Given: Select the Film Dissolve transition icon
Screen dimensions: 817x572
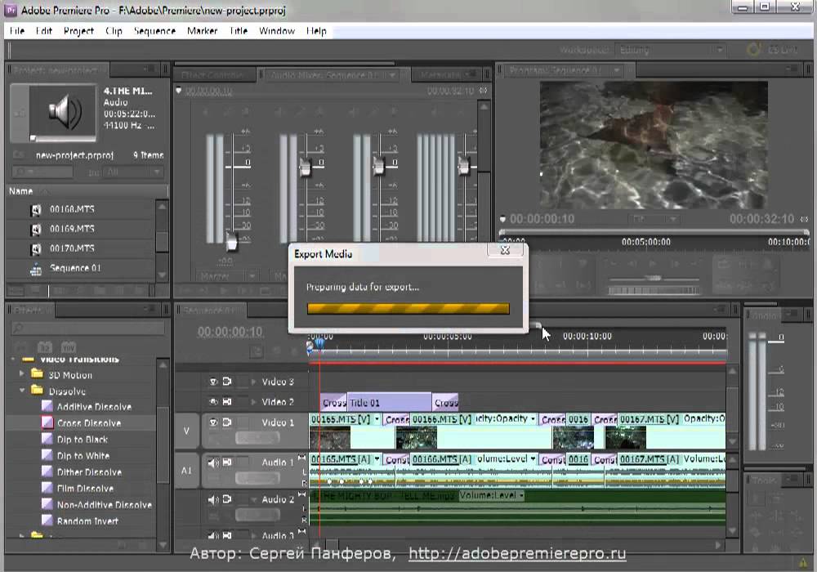Looking at the screenshot, I should (47, 488).
